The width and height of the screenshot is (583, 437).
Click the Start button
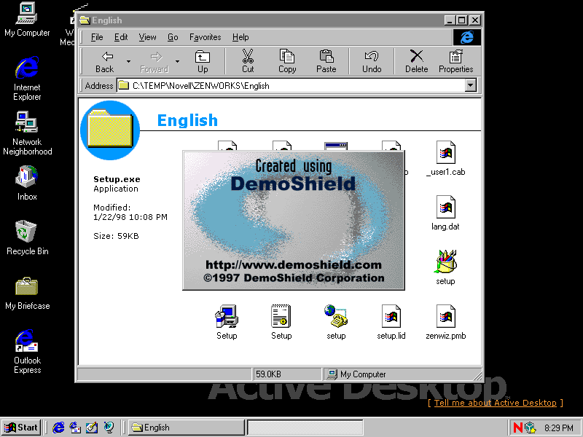click(20, 428)
